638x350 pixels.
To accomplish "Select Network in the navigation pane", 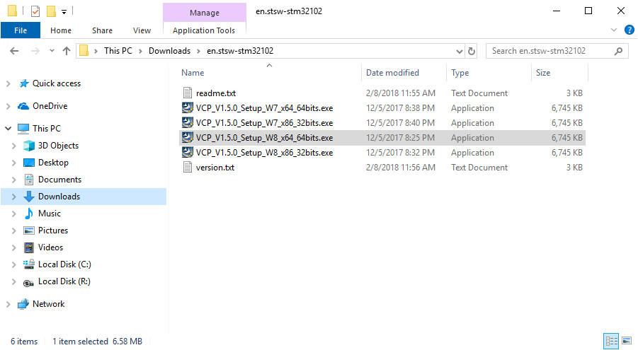I will [48, 304].
